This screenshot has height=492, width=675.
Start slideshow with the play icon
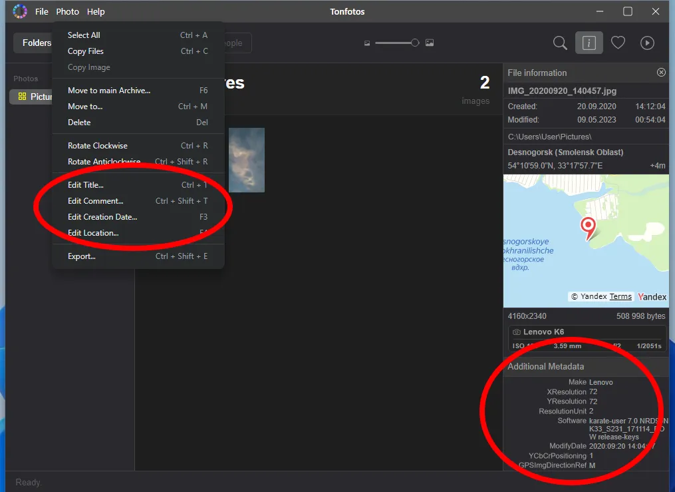pyautogui.click(x=647, y=43)
